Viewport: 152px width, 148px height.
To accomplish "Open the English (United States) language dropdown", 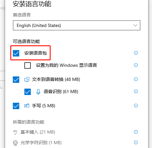I will 77,25.
